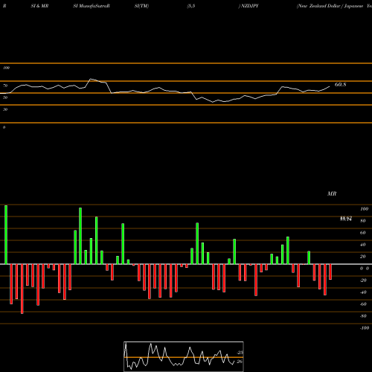
Task: Click the MR axis label -100
Action: tap(365, 328)
